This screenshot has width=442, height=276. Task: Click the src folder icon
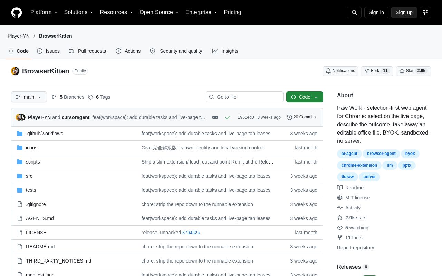click(20, 176)
